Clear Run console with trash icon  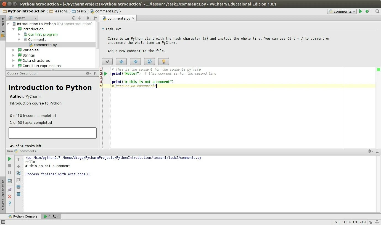pos(18,194)
